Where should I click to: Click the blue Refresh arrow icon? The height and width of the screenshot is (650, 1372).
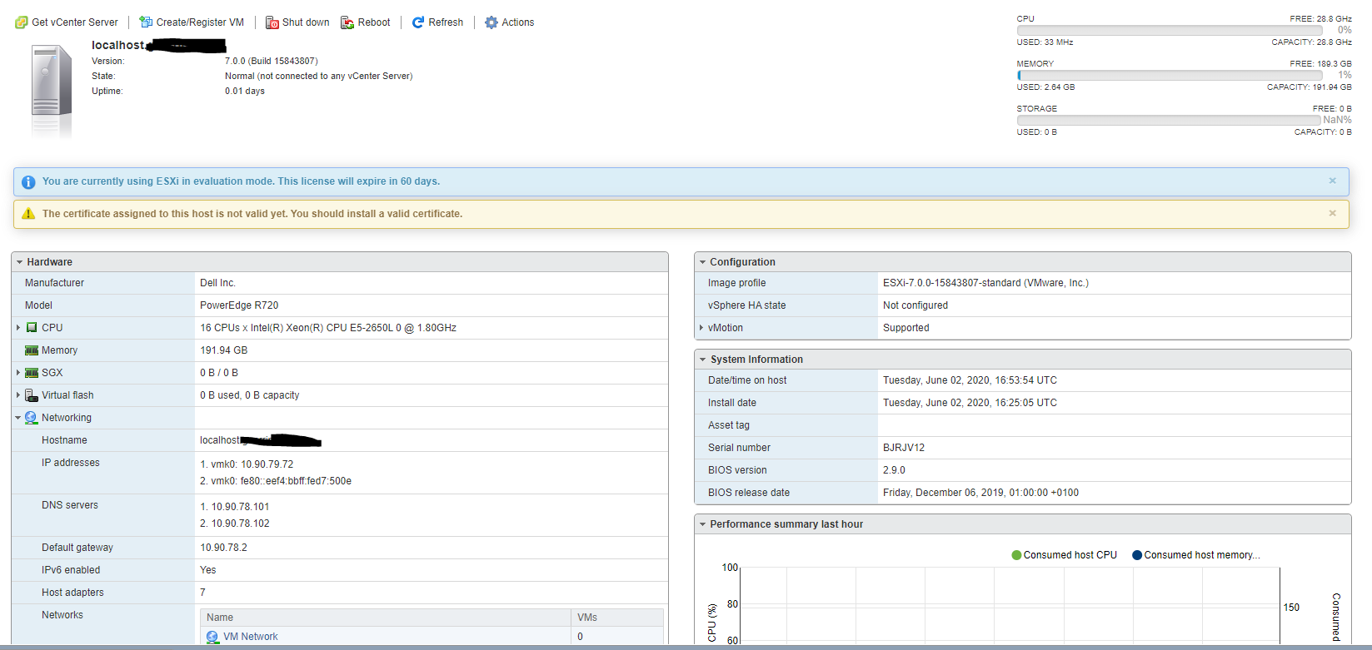[418, 22]
